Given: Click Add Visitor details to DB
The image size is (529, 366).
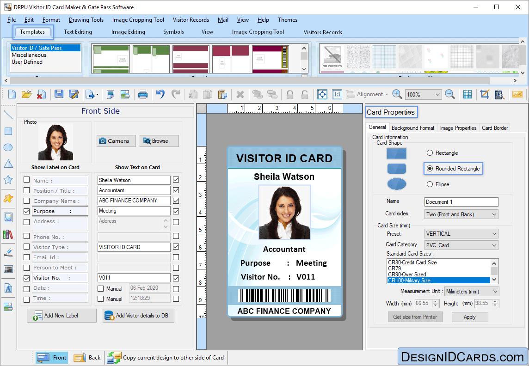Looking at the screenshot, I should [x=138, y=316].
